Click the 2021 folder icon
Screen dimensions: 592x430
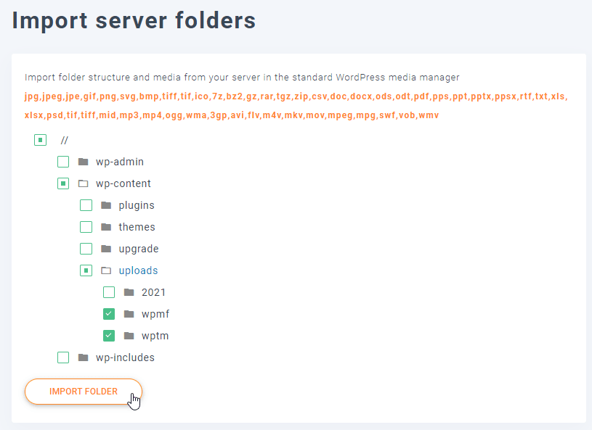(x=129, y=292)
